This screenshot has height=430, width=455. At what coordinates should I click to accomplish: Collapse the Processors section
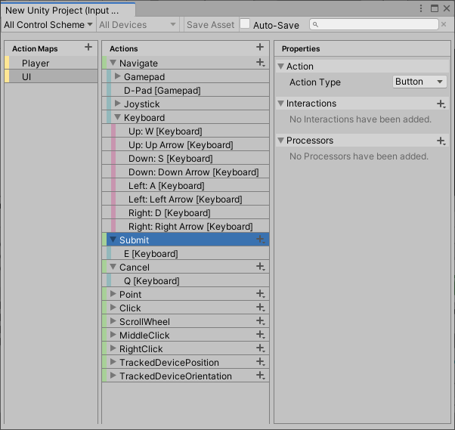click(x=280, y=141)
